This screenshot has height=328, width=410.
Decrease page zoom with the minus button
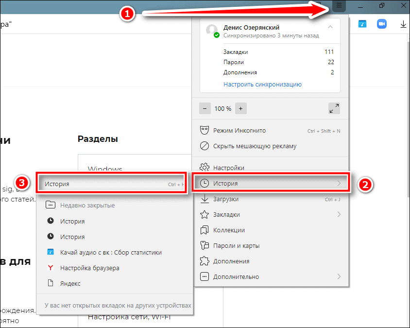(205, 108)
